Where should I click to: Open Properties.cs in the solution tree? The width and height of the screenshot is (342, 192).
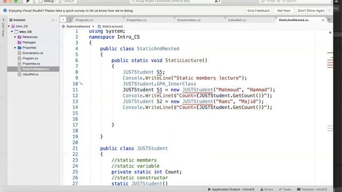point(31,63)
